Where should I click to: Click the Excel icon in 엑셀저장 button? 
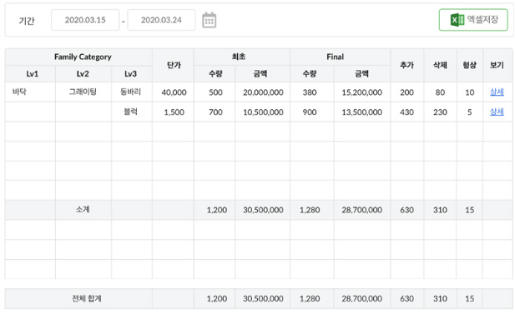[457, 20]
